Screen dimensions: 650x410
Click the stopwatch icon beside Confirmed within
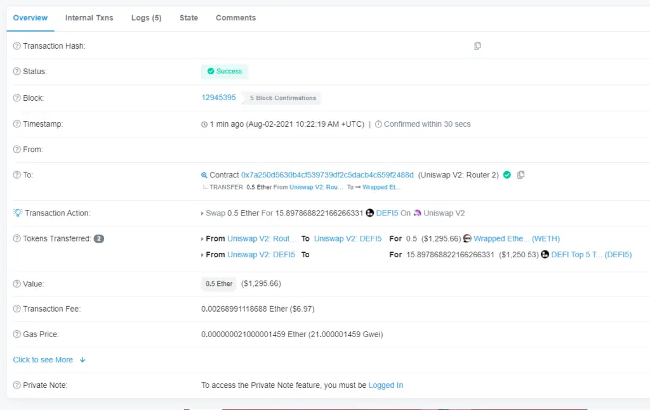click(378, 124)
